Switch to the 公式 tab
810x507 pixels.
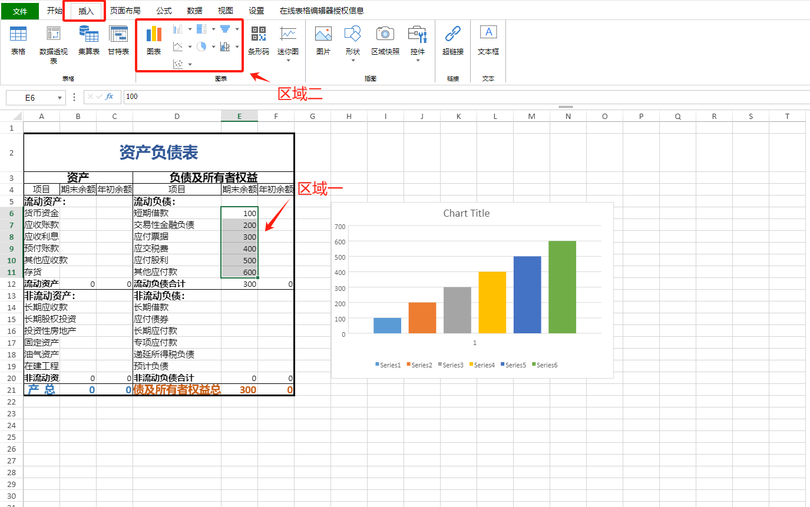[164, 11]
